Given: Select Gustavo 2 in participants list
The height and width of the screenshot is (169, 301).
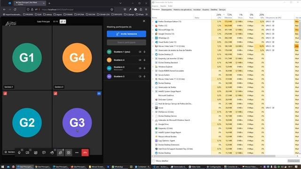Looking at the screenshot, I should [x=127, y=68].
